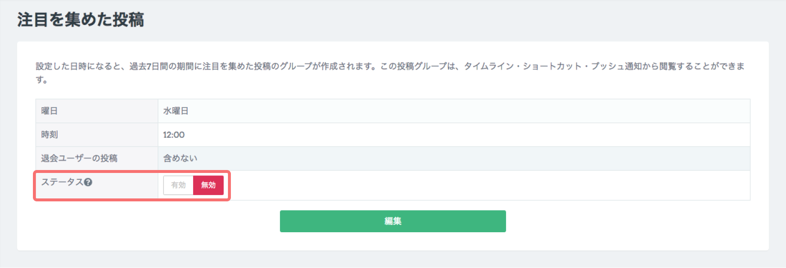Enable the status with 有効 toggle
This screenshot has width=786, height=268.
178,185
